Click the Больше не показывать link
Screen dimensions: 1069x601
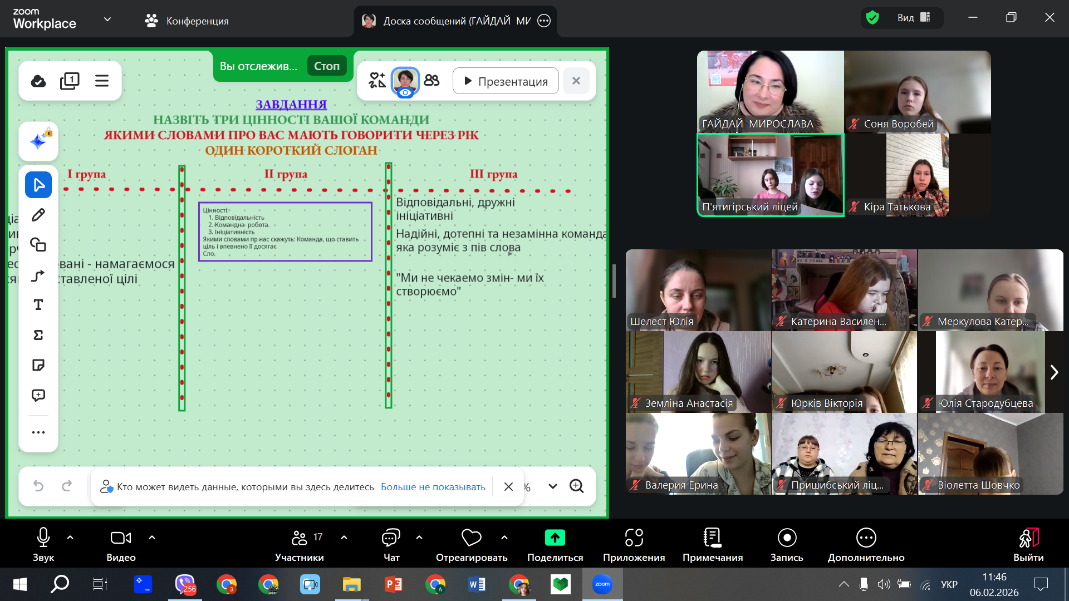[433, 487]
